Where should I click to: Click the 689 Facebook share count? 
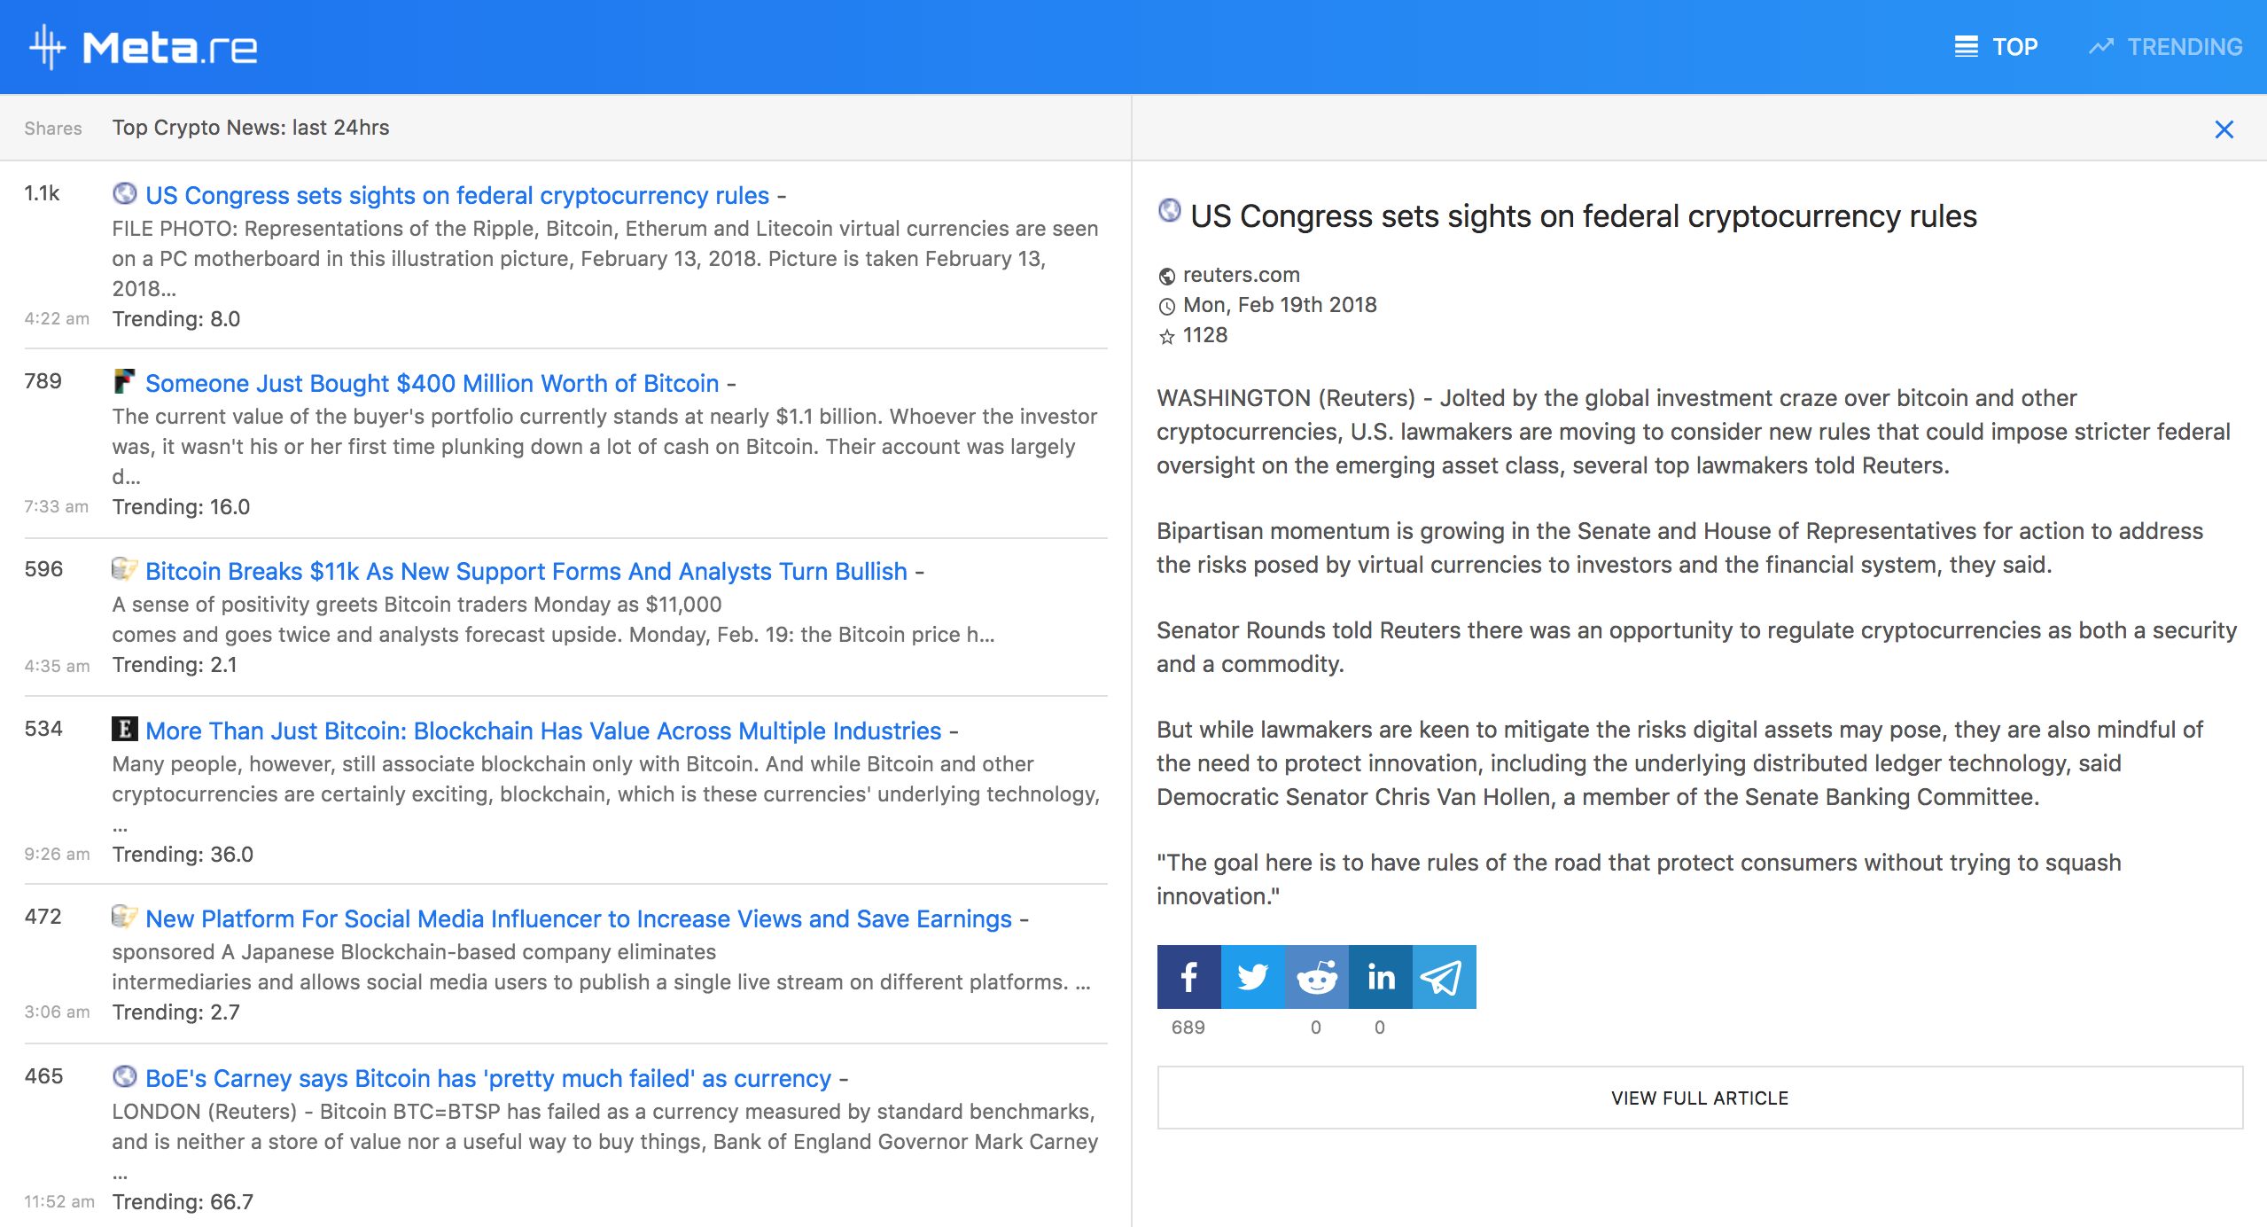(x=1188, y=1028)
